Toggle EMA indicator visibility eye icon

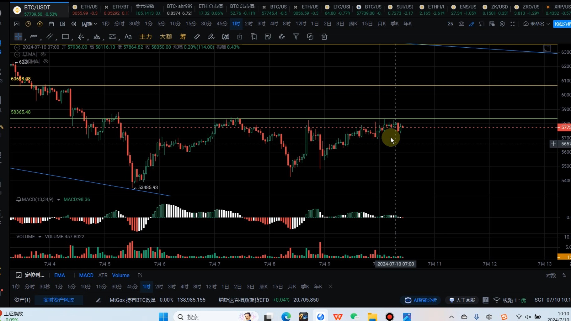pyautogui.click(x=46, y=61)
